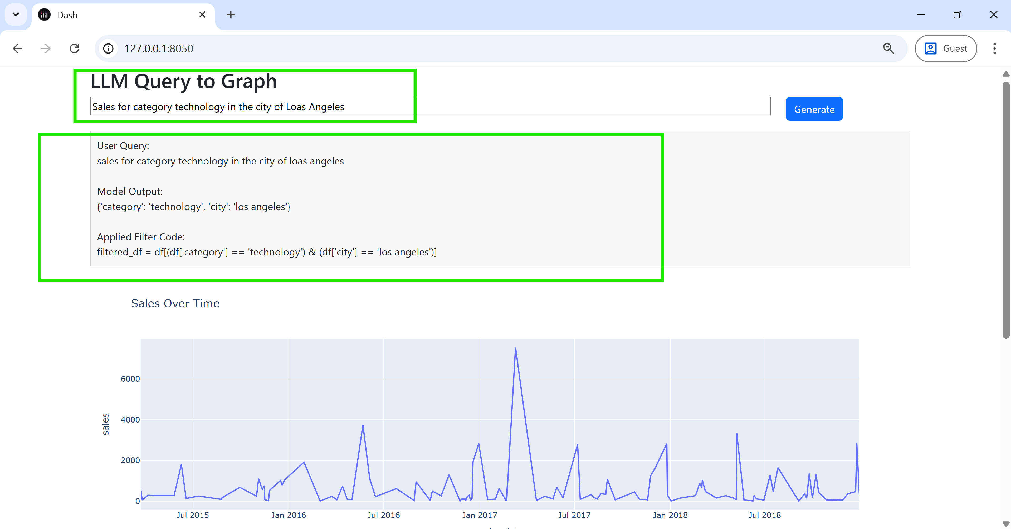The image size is (1011, 529).
Task: Click the browser back arrow
Action: [x=17, y=48]
